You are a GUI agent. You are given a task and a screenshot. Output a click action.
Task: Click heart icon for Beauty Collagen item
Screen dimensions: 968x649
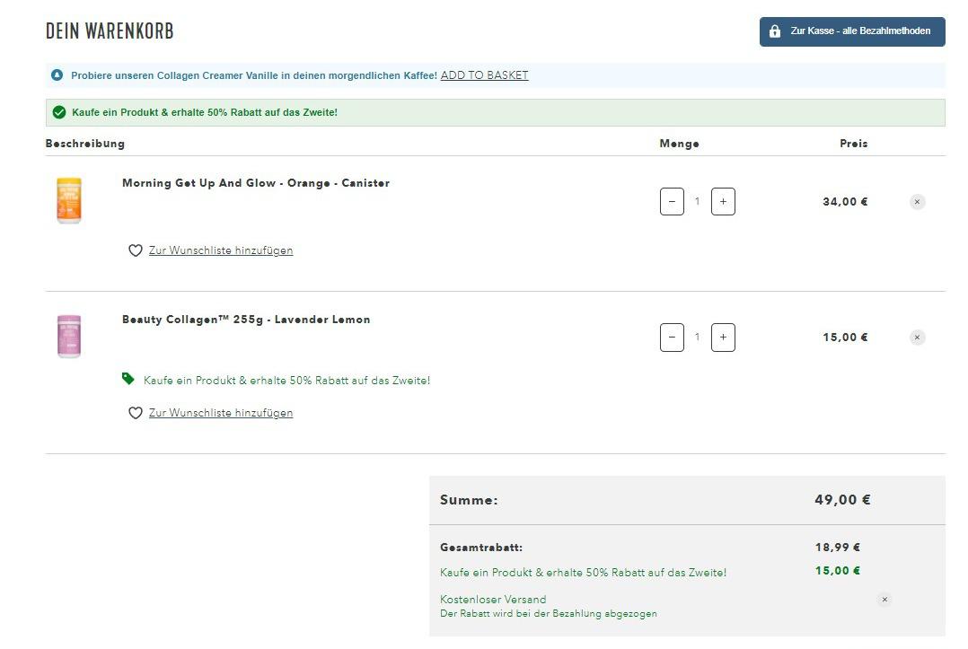136,413
